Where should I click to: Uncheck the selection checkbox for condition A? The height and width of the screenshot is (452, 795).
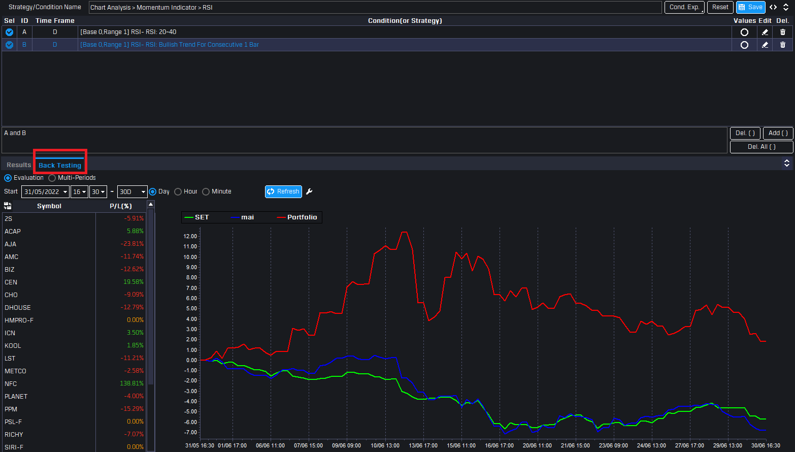point(9,32)
